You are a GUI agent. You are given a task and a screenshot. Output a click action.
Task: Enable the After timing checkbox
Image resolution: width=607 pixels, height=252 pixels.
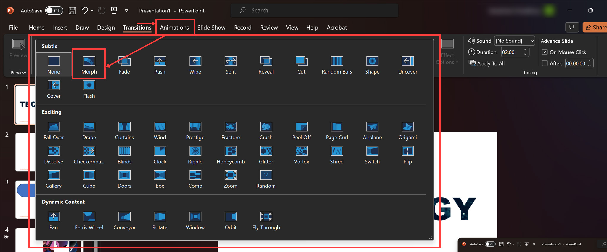point(545,63)
